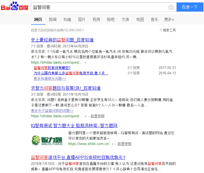204x173 pixels.
Task: Click text 7个回答 - 提问时间: 2013年04月28日
Action: click(60, 46)
